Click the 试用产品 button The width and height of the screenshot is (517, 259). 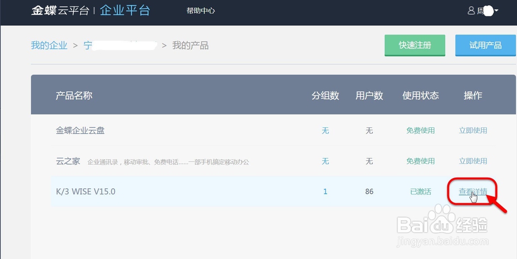(x=485, y=45)
